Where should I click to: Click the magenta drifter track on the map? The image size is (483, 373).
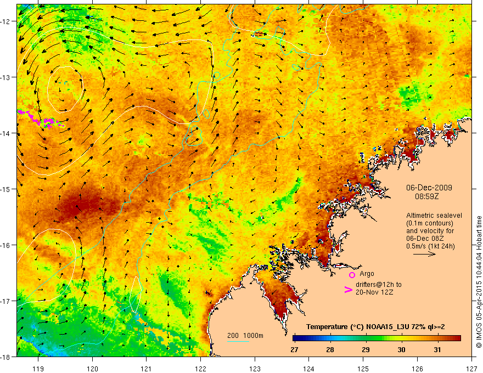coord(40,119)
